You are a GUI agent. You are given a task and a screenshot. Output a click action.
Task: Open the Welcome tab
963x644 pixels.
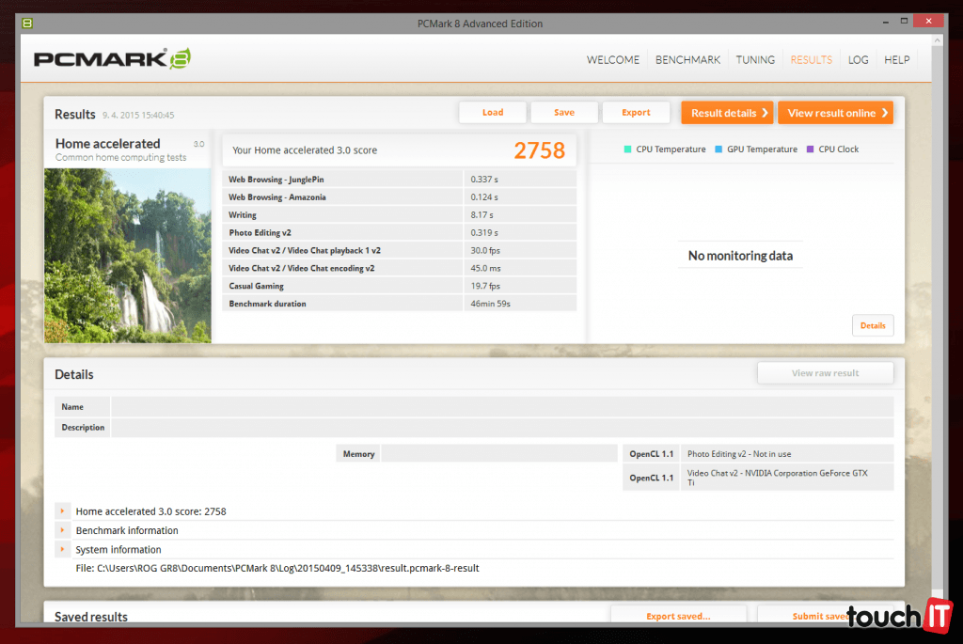[612, 59]
